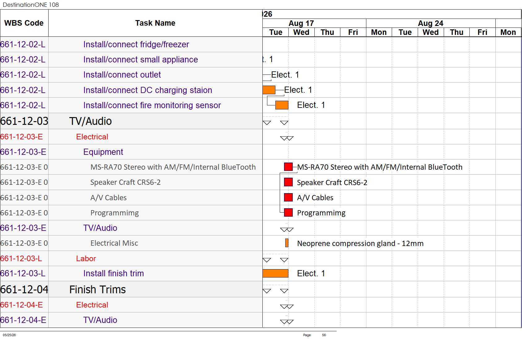Click the Aug 24 week header
The width and height of the screenshot is (522, 339).
(431, 23)
